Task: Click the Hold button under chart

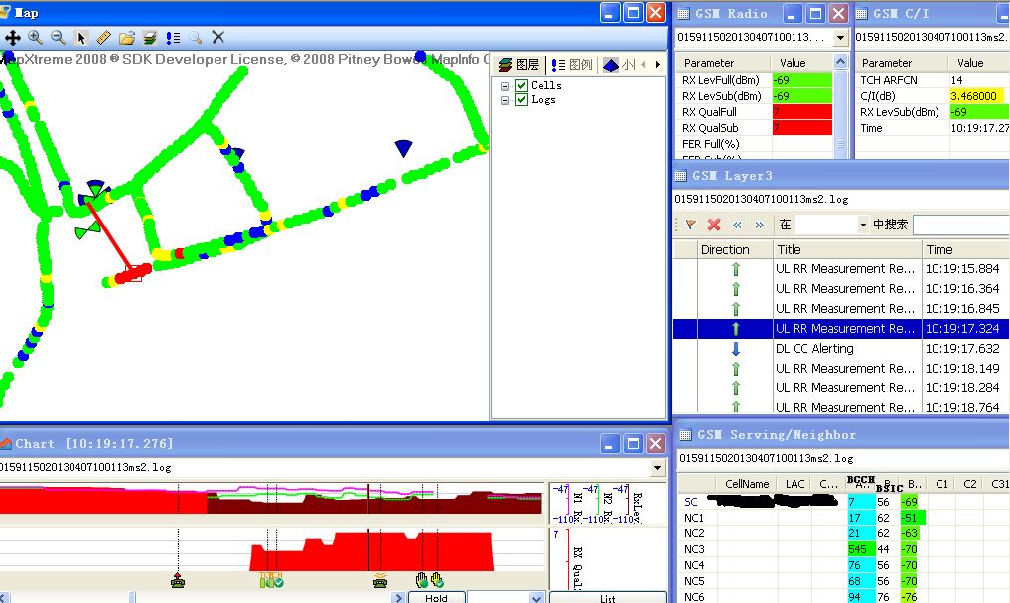Action: click(x=436, y=598)
